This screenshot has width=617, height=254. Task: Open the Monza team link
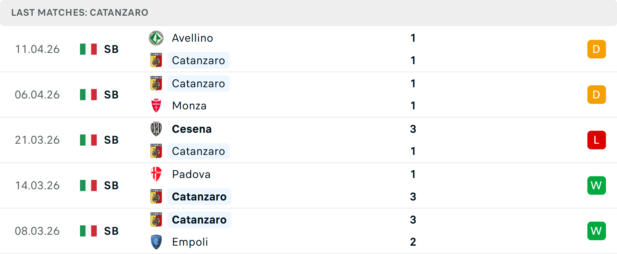189,106
